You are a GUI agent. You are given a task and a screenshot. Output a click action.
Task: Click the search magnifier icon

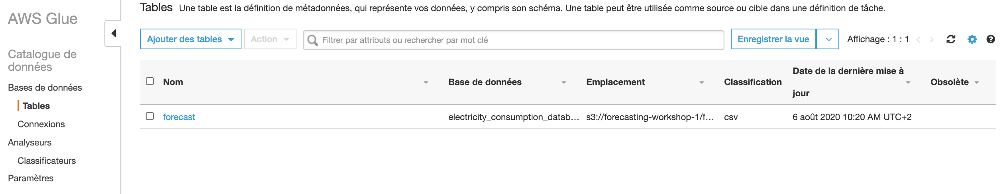[313, 40]
